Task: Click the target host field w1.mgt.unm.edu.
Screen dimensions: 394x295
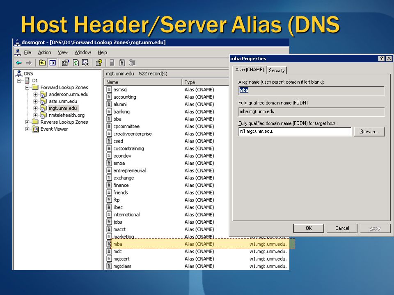Action: (295, 132)
